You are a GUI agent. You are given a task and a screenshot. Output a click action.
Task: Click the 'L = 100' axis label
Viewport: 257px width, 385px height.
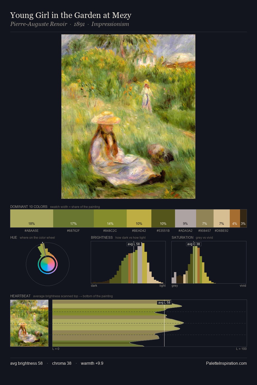click(x=241, y=349)
